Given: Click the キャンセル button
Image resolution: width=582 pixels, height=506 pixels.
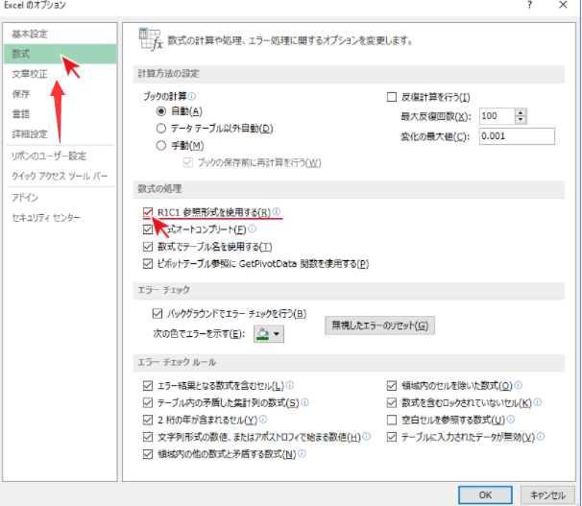Looking at the screenshot, I should coord(547,495).
